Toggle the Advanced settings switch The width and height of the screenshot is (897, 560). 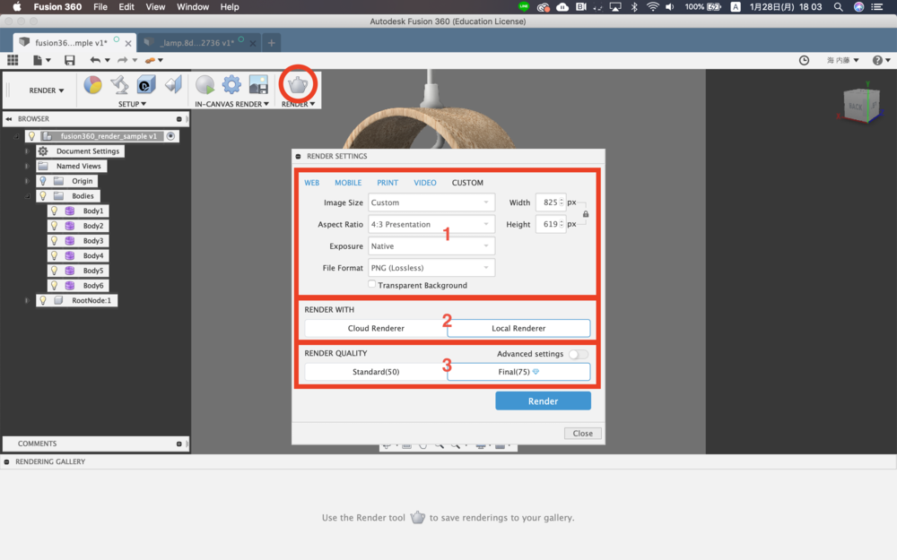[579, 354]
